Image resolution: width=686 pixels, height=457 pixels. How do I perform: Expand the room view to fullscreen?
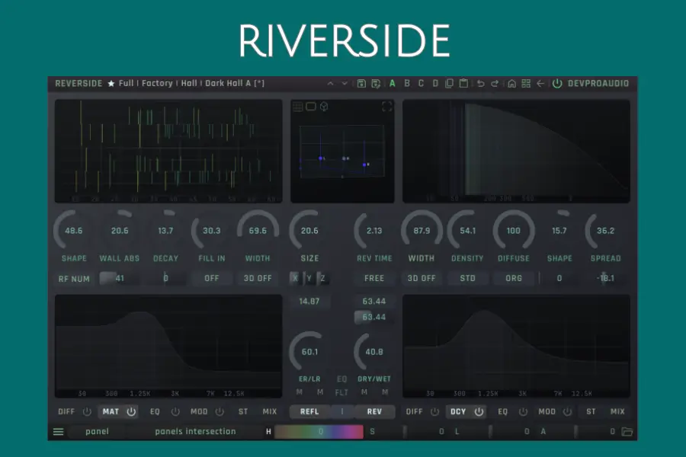click(x=386, y=107)
